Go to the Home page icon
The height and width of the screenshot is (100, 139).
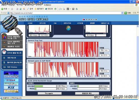point(24,9)
